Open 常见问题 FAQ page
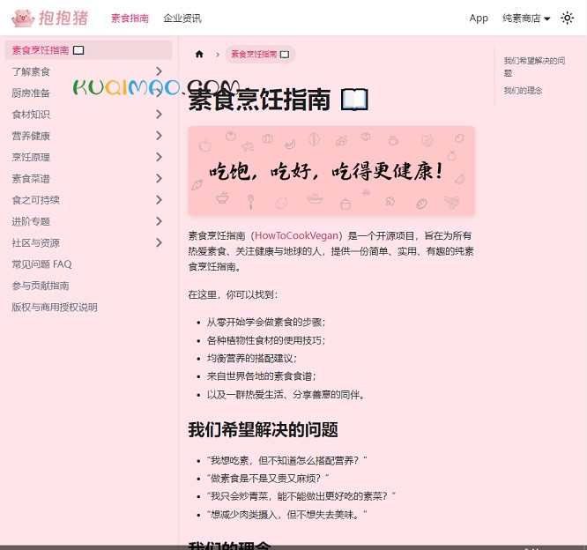This screenshot has width=587, height=550. pyautogui.click(x=41, y=264)
